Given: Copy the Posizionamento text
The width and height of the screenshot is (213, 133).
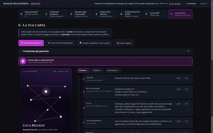Looking at the screenshot, I should click(x=178, y=121).
